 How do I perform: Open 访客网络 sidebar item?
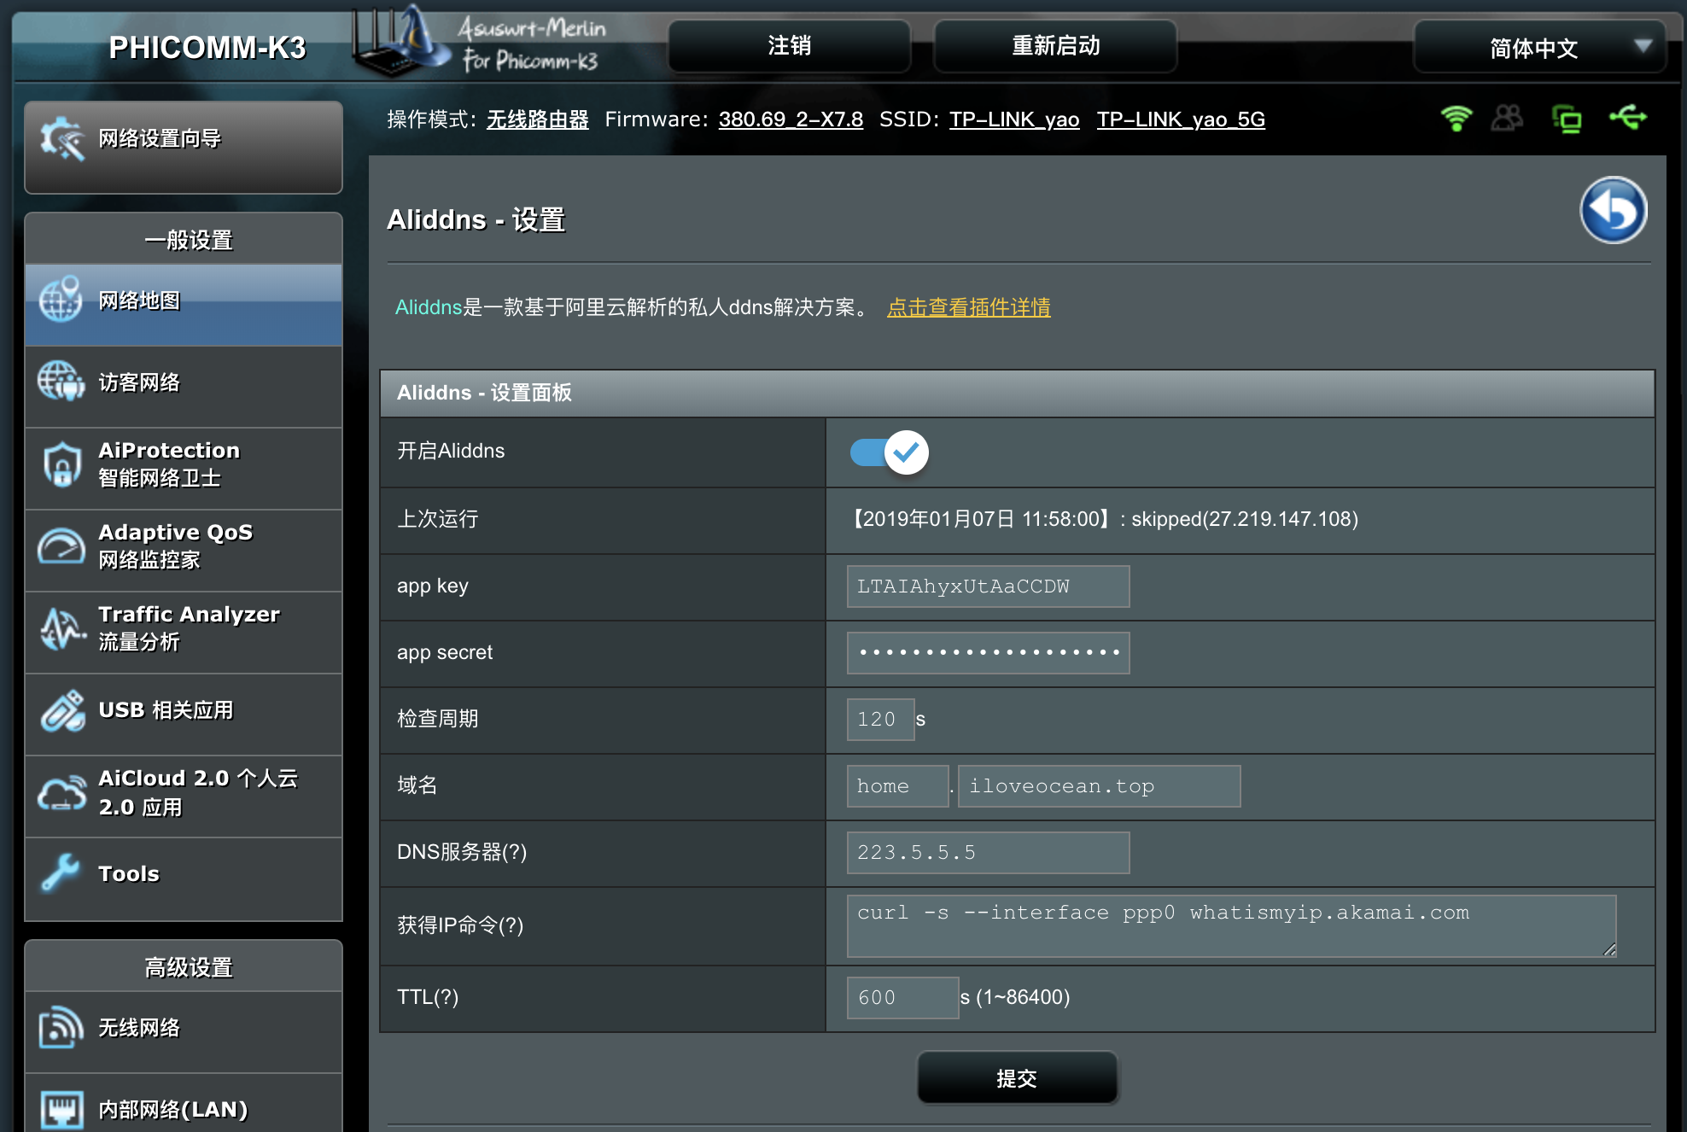pos(184,387)
